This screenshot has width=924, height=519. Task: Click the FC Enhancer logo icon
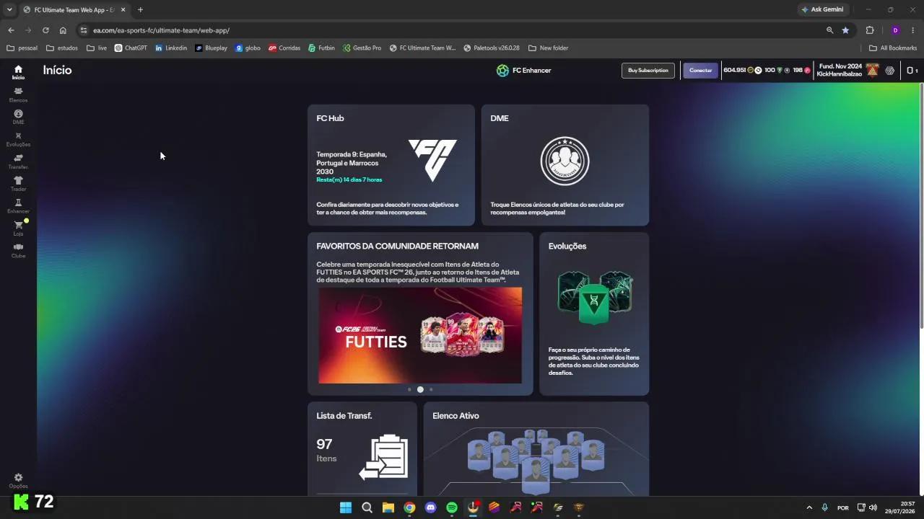(x=502, y=70)
